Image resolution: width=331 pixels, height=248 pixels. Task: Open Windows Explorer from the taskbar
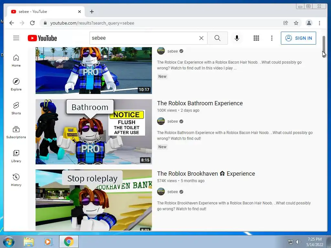point(29,242)
